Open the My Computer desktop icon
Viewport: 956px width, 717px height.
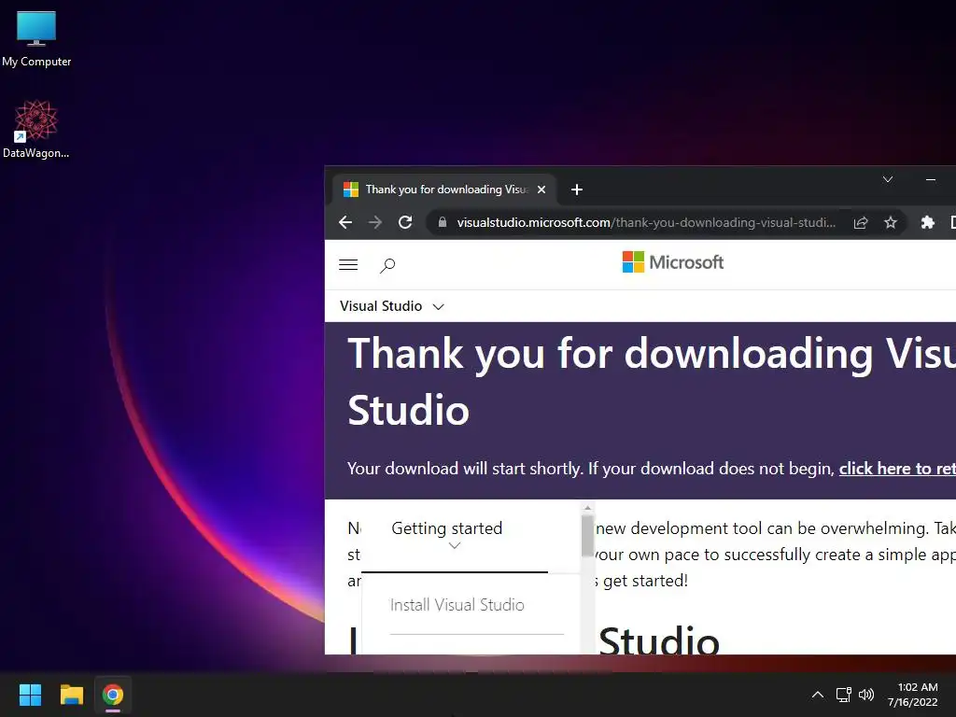pyautogui.click(x=36, y=39)
